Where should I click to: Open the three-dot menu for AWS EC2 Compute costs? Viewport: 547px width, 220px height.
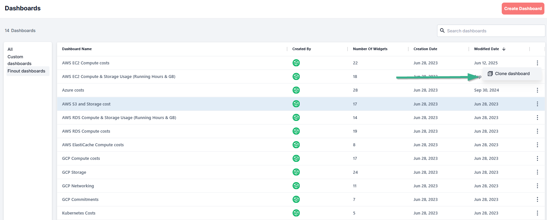point(537,63)
